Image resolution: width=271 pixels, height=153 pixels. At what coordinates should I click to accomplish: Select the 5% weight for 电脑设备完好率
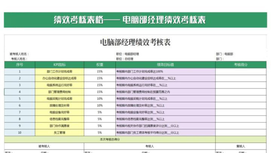[100, 112]
